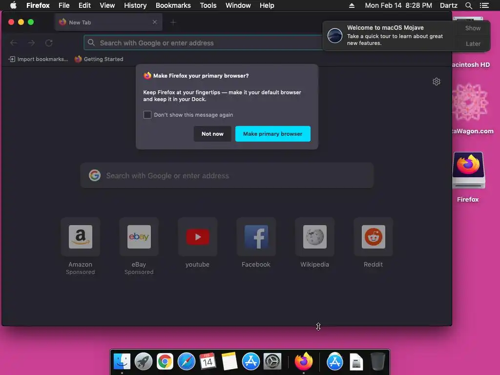Select the New Tab tab
The width and height of the screenshot is (500, 375).
pyautogui.click(x=108, y=22)
